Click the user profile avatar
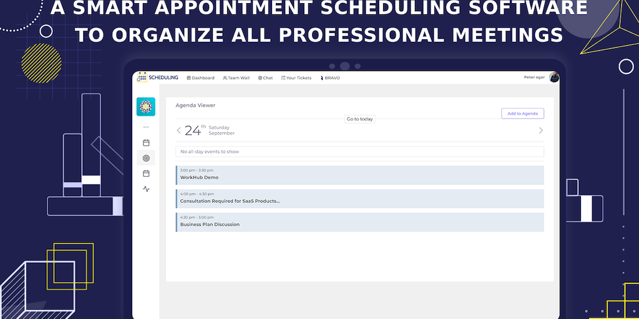 tap(554, 78)
